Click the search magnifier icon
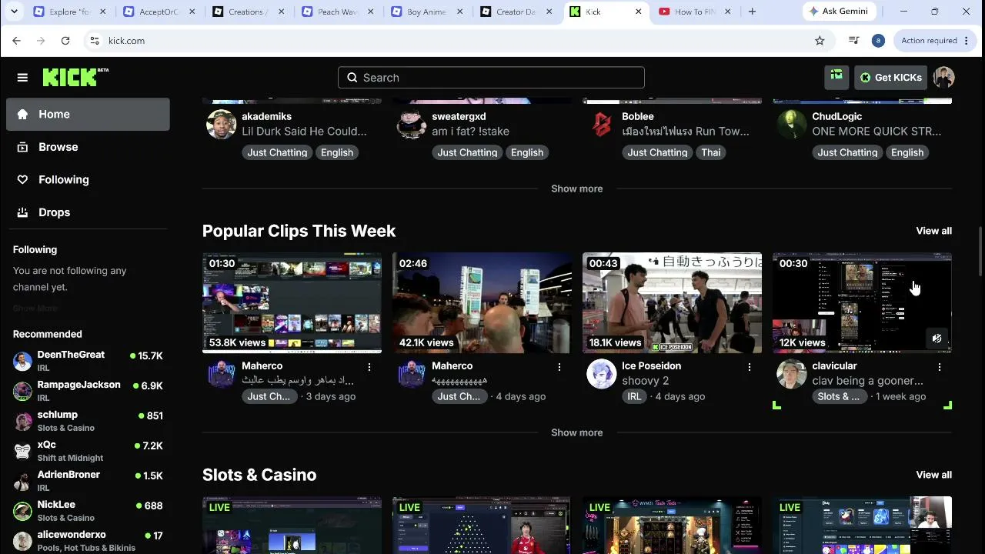The height and width of the screenshot is (554, 985). point(352,78)
